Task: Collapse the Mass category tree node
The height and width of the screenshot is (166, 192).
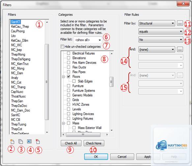Action: tap(63, 123)
